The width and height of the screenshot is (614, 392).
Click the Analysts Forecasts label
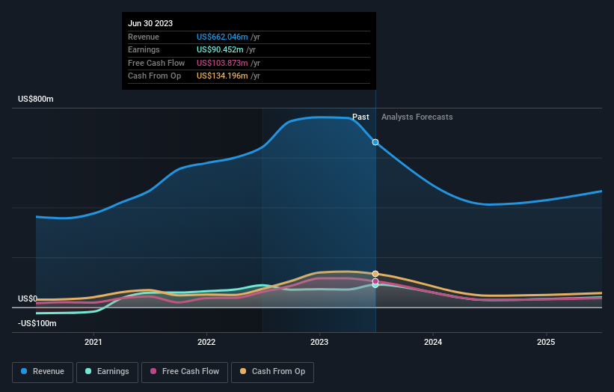[417, 117]
